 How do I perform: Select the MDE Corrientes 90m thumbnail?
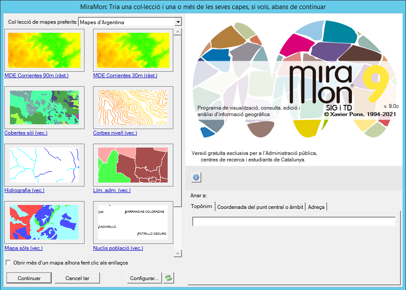pos(44,50)
